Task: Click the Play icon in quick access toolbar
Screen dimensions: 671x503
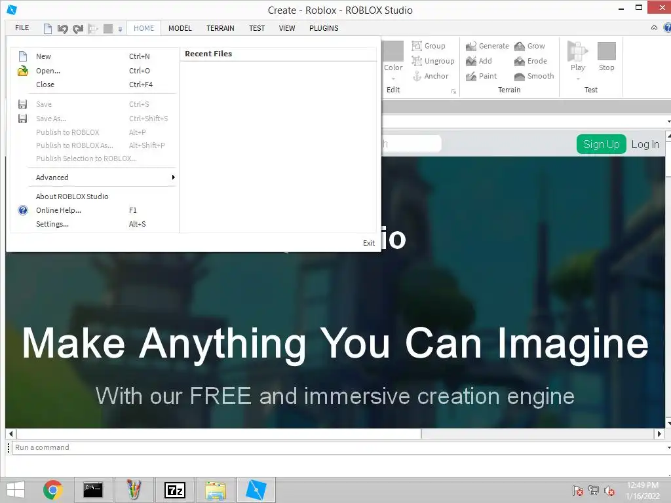Action: [92, 29]
